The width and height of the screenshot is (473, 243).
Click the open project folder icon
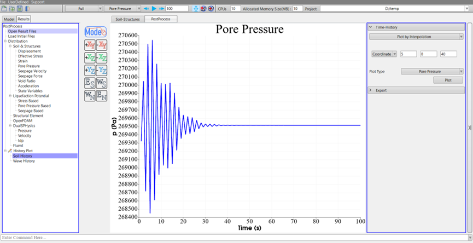4,9
